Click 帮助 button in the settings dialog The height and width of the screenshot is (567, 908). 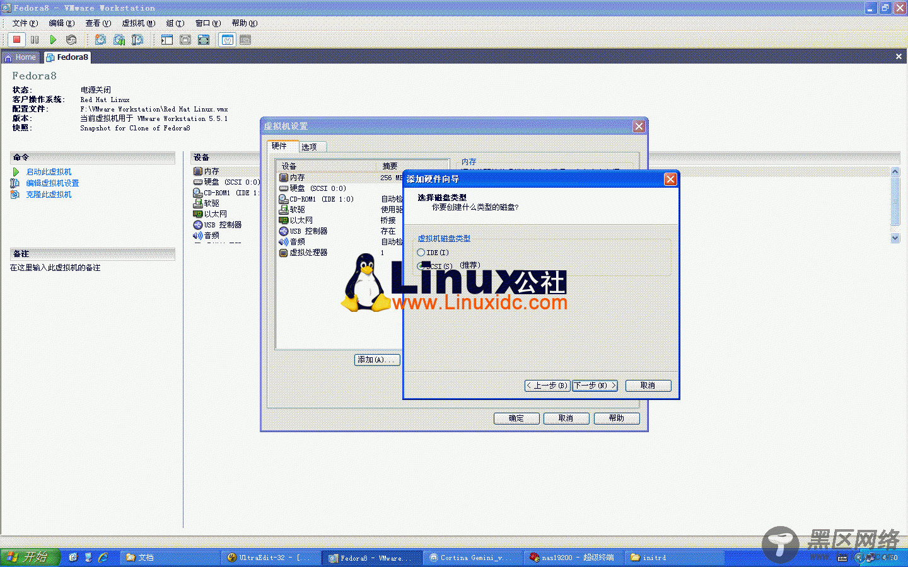point(617,418)
